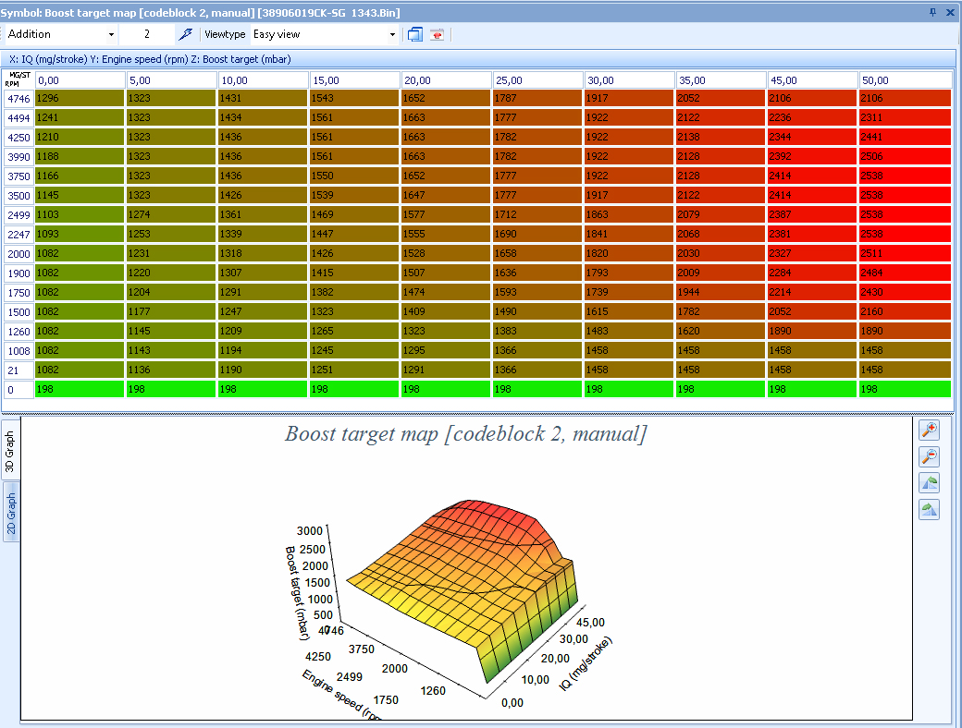Select the 4746 rpm row header

(18, 98)
